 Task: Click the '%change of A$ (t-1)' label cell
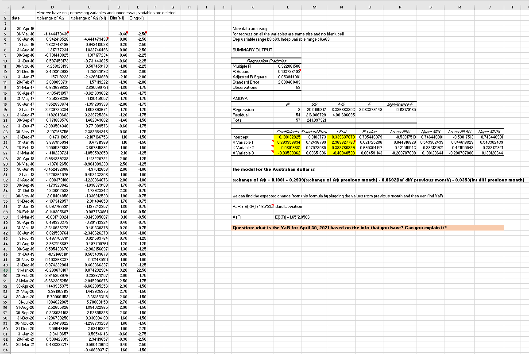pyautogui.click(x=89, y=18)
